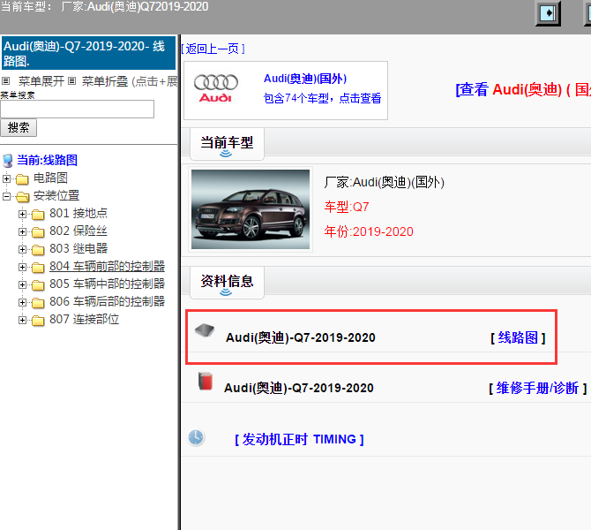The width and height of the screenshot is (591, 530).
Task: Select the 当前车型 tab header
Action: tap(227, 144)
